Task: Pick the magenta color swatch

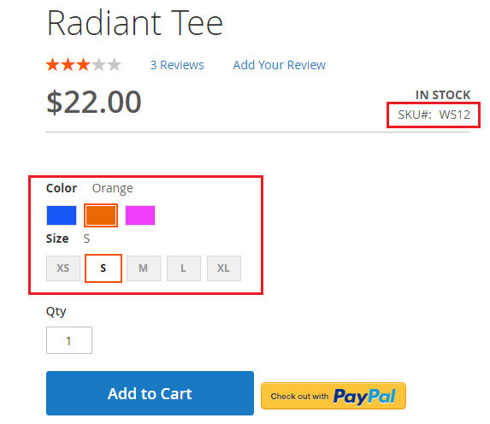Action: 140,215
